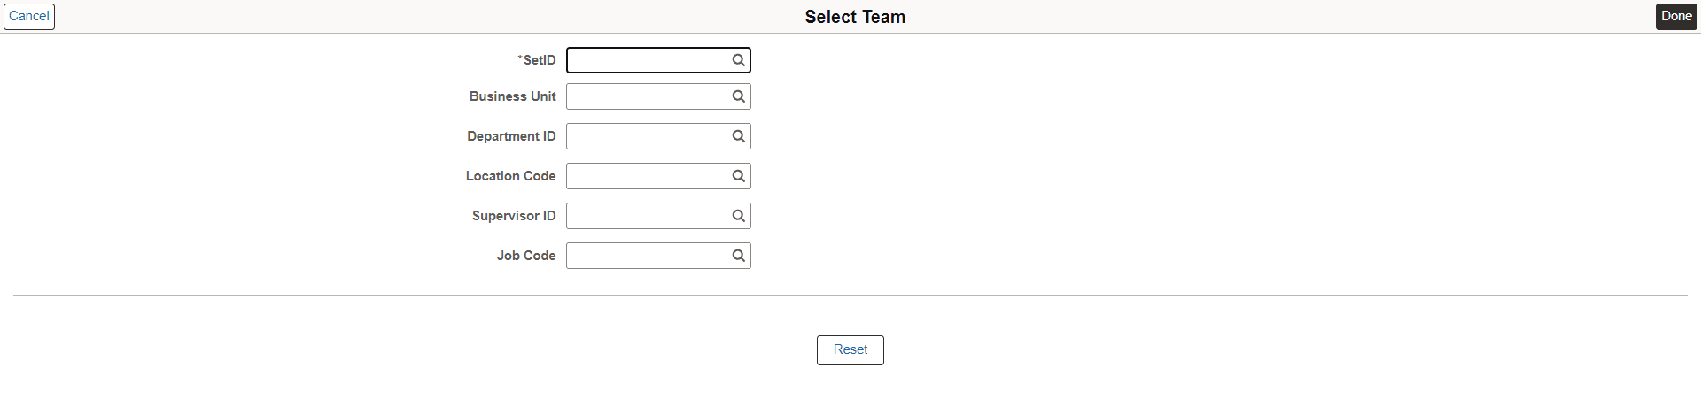This screenshot has width=1701, height=414.
Task: Click the SetID lookup magnifier icon
Action: (738, 60)
